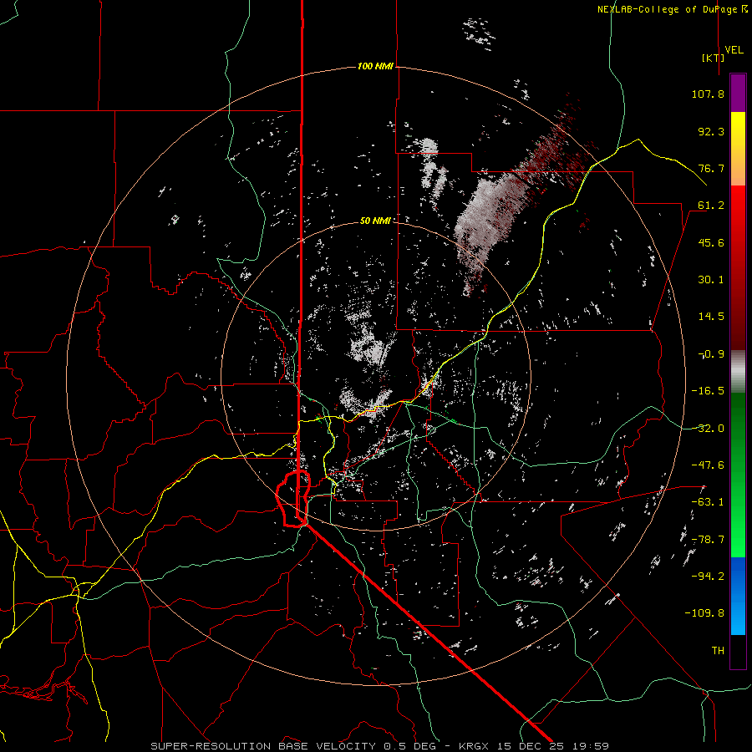Click the 92.3 velocity scale value
Screen dimensions: 752x752
point(711,131)
